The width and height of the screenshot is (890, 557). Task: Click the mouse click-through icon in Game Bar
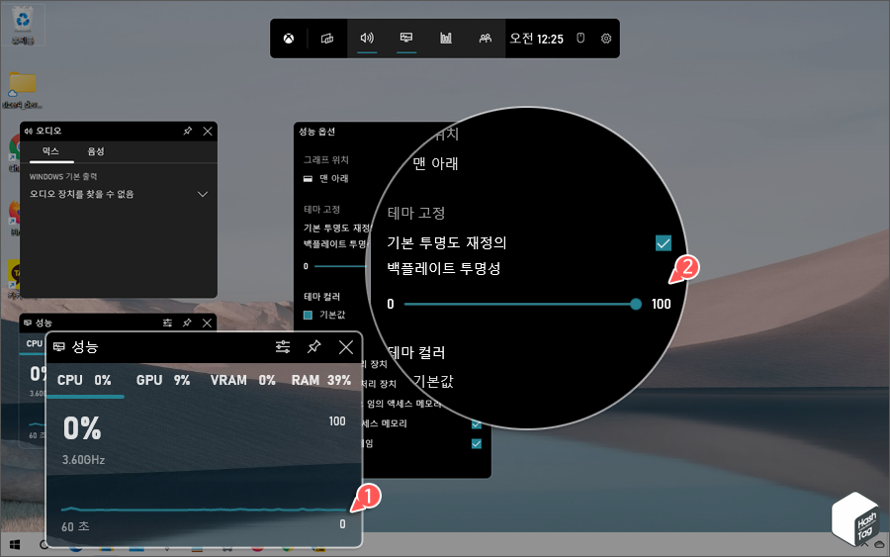click(x=580, y=38)
